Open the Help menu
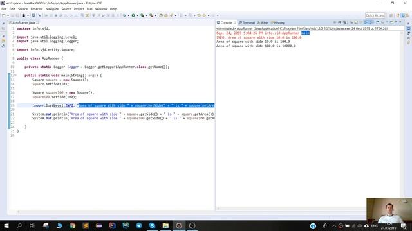The image size is (412, 231). tap(113, 9)
